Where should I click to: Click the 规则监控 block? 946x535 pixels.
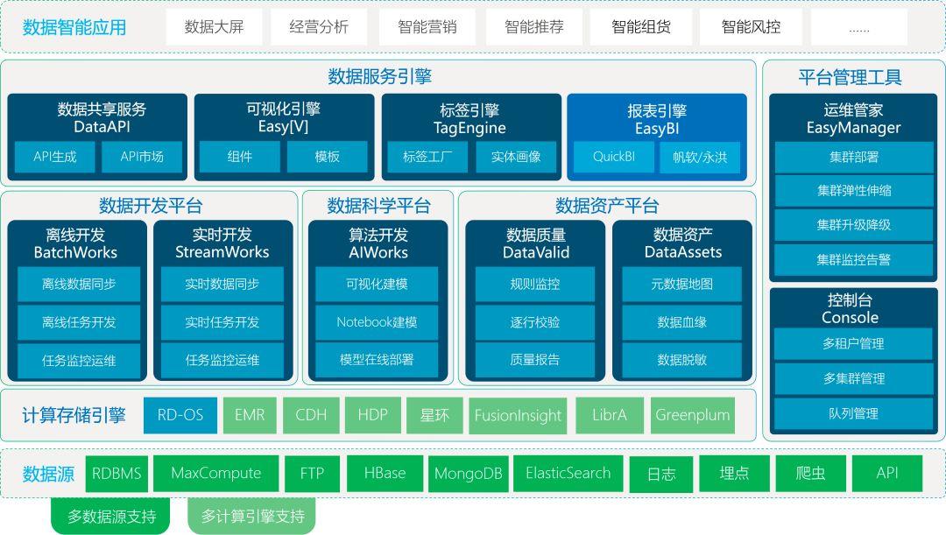click(x=535, y=284)
